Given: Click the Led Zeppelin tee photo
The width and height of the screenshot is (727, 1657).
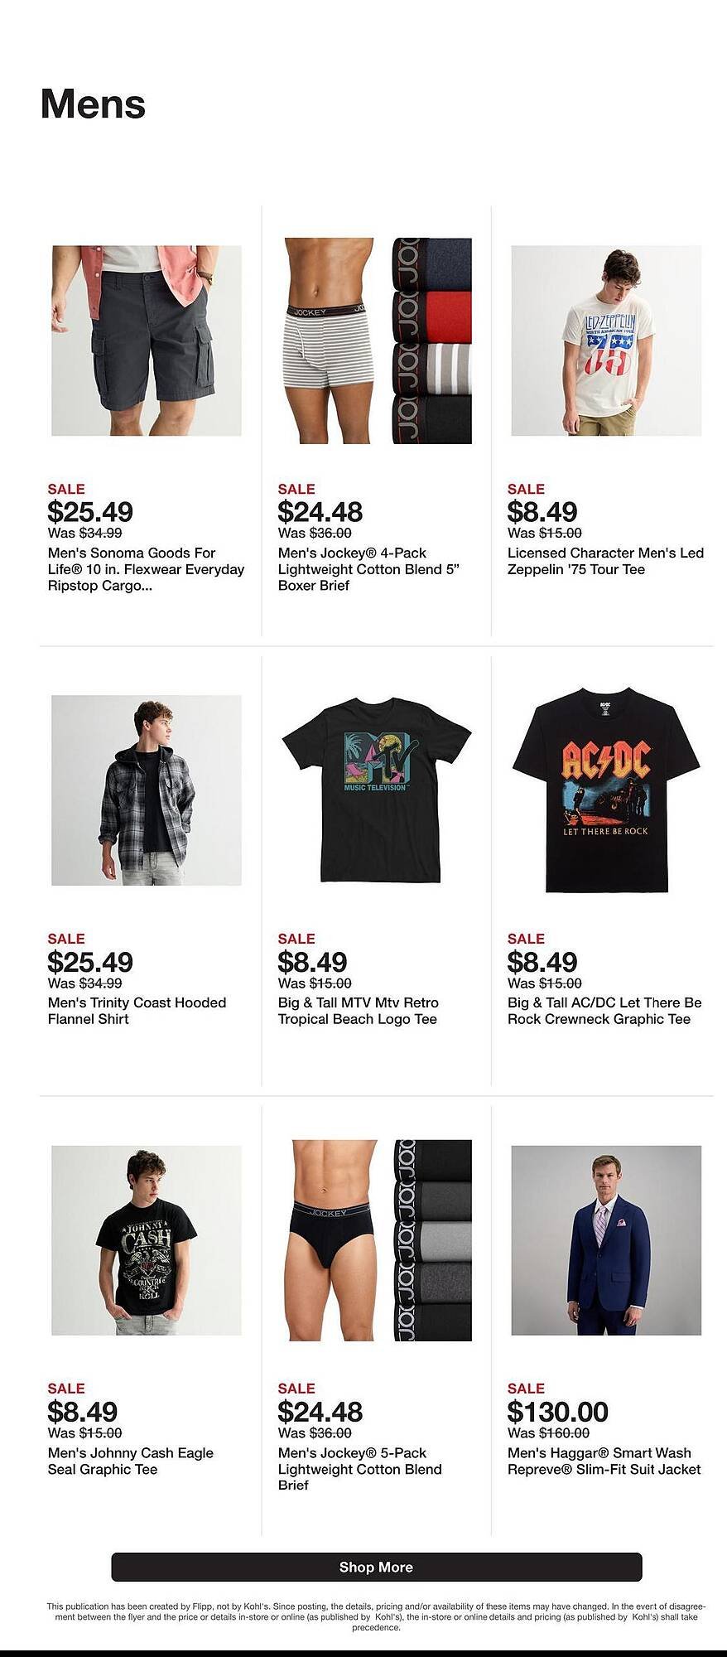Looking at the screenshot, I should tap(606, 341).
